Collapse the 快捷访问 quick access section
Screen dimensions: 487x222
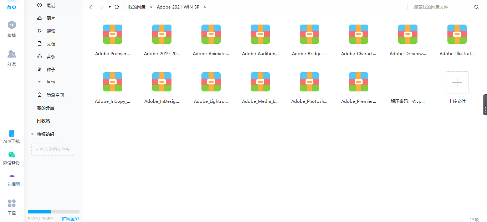tap(32, 134)
